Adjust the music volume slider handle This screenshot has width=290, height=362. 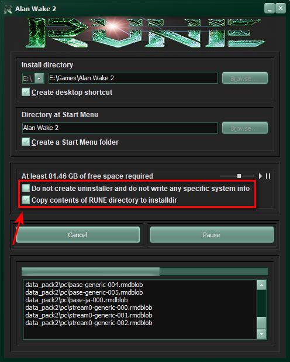tap(239, 176)
